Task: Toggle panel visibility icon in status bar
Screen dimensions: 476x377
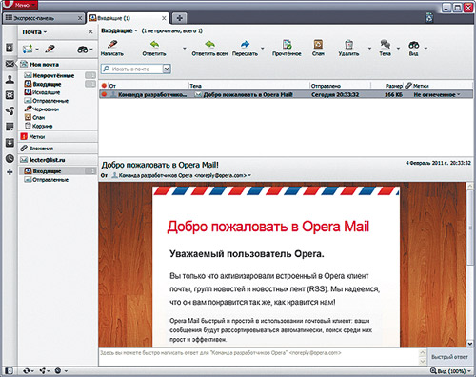Action: 9,370
